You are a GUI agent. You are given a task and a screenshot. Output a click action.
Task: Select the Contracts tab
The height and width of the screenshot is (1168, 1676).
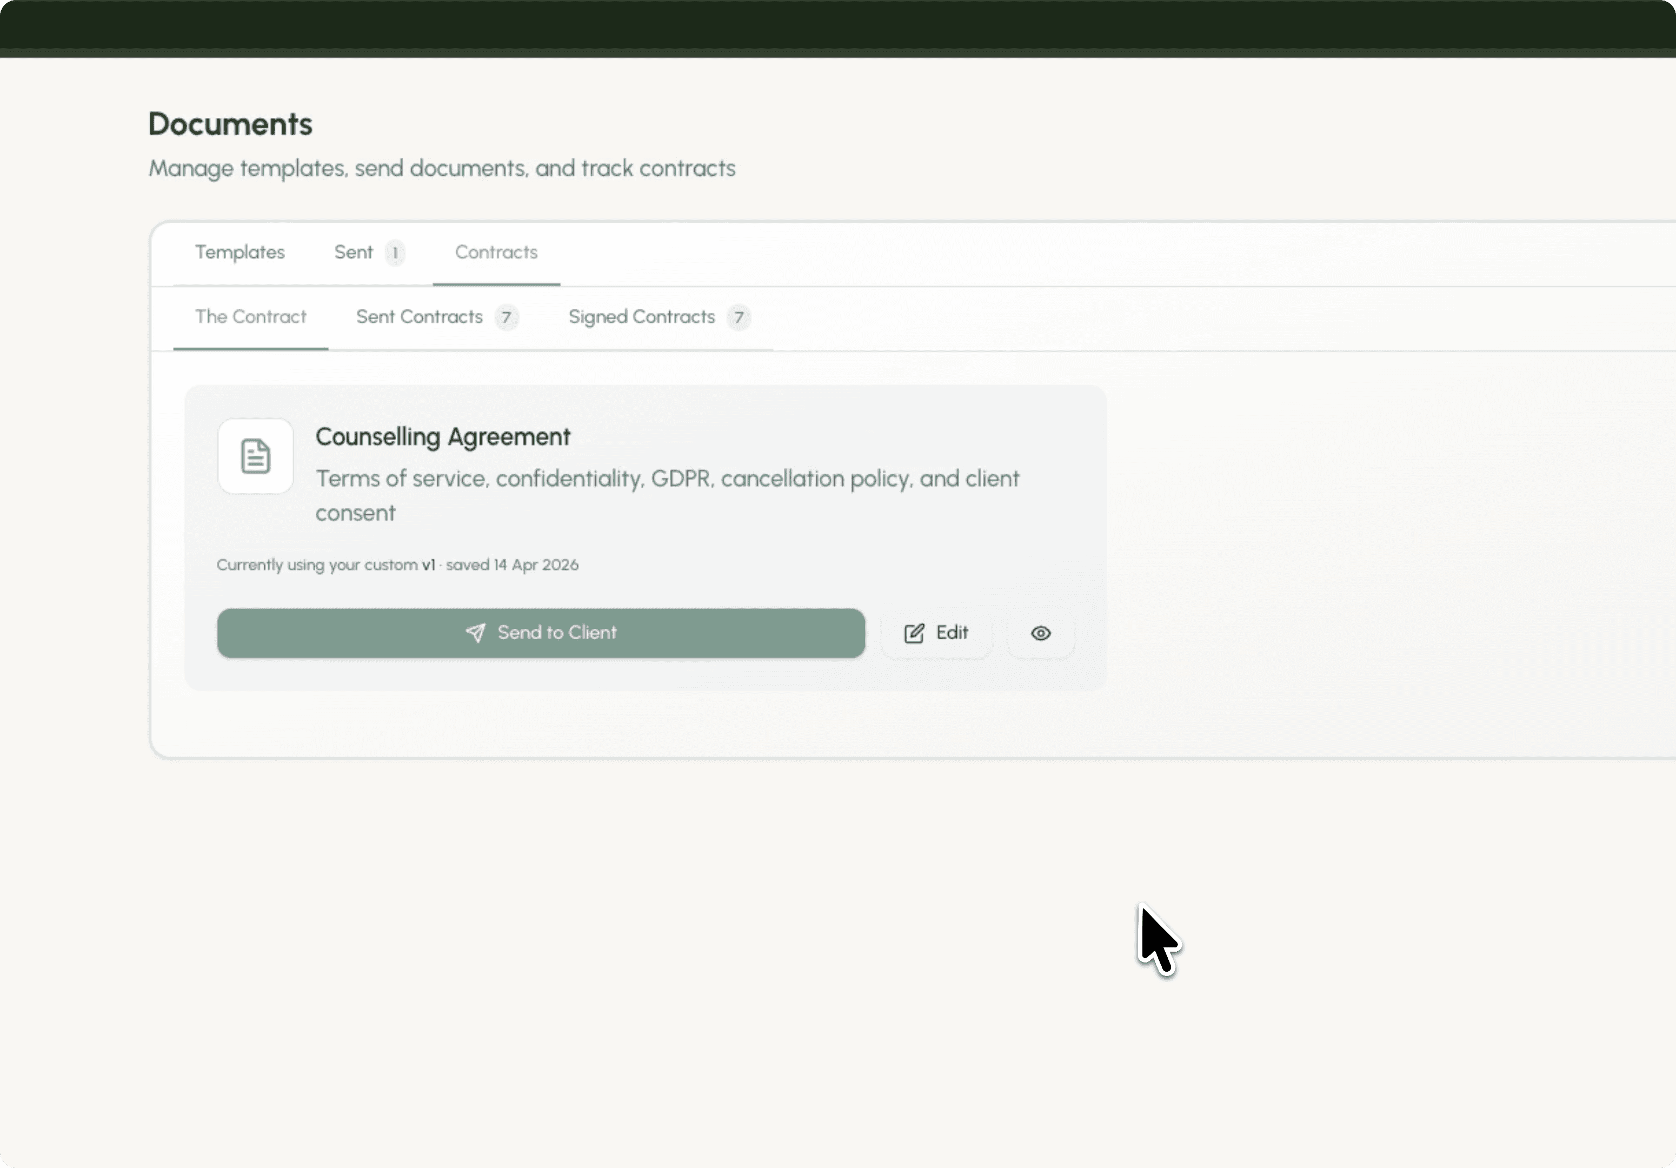[x=496, y=253]
